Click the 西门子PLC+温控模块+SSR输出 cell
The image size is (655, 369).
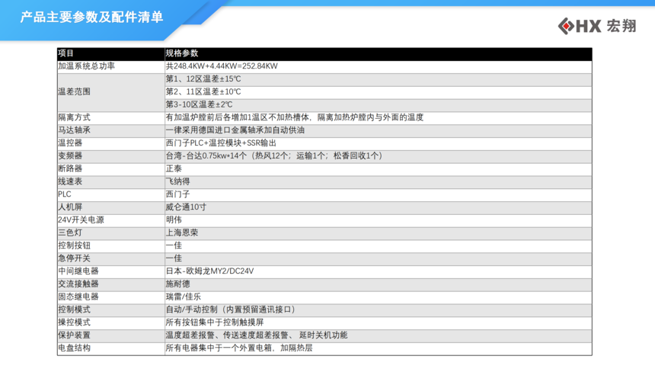(221, 143)
